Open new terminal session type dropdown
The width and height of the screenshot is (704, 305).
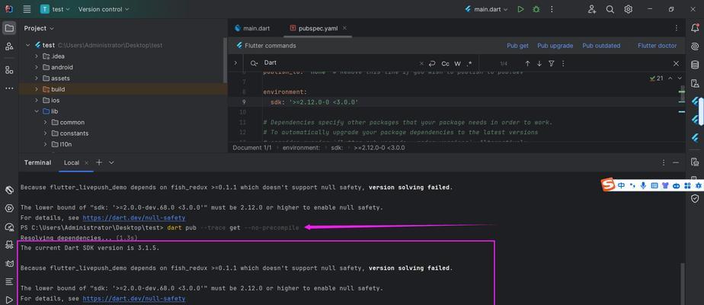pos(111,162)
